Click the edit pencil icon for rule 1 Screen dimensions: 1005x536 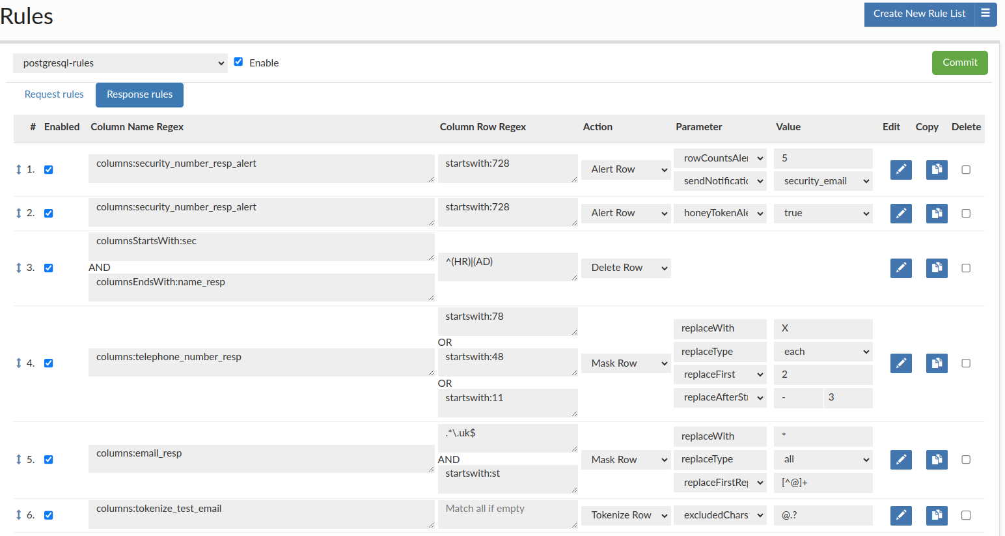click(901, 169)
